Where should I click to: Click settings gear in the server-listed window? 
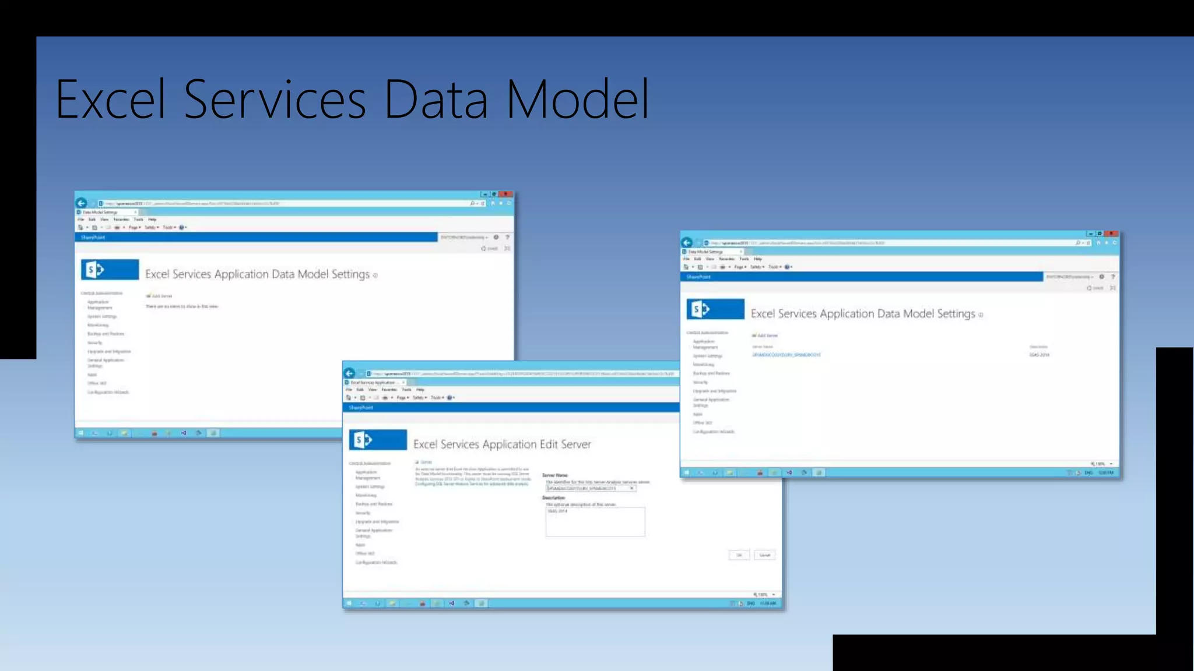1102,277
